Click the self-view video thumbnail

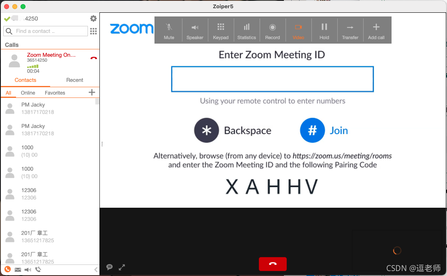coord(397,250)
